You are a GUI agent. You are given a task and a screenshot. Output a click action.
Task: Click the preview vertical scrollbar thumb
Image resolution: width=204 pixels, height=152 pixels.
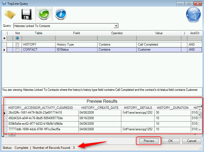click(200, 115)
